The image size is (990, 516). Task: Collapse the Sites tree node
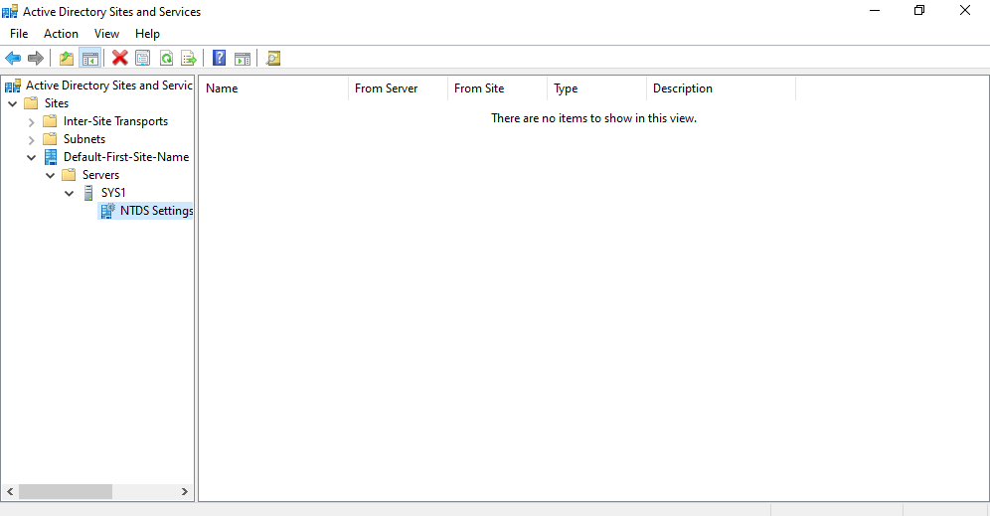[x=13, y=103]
